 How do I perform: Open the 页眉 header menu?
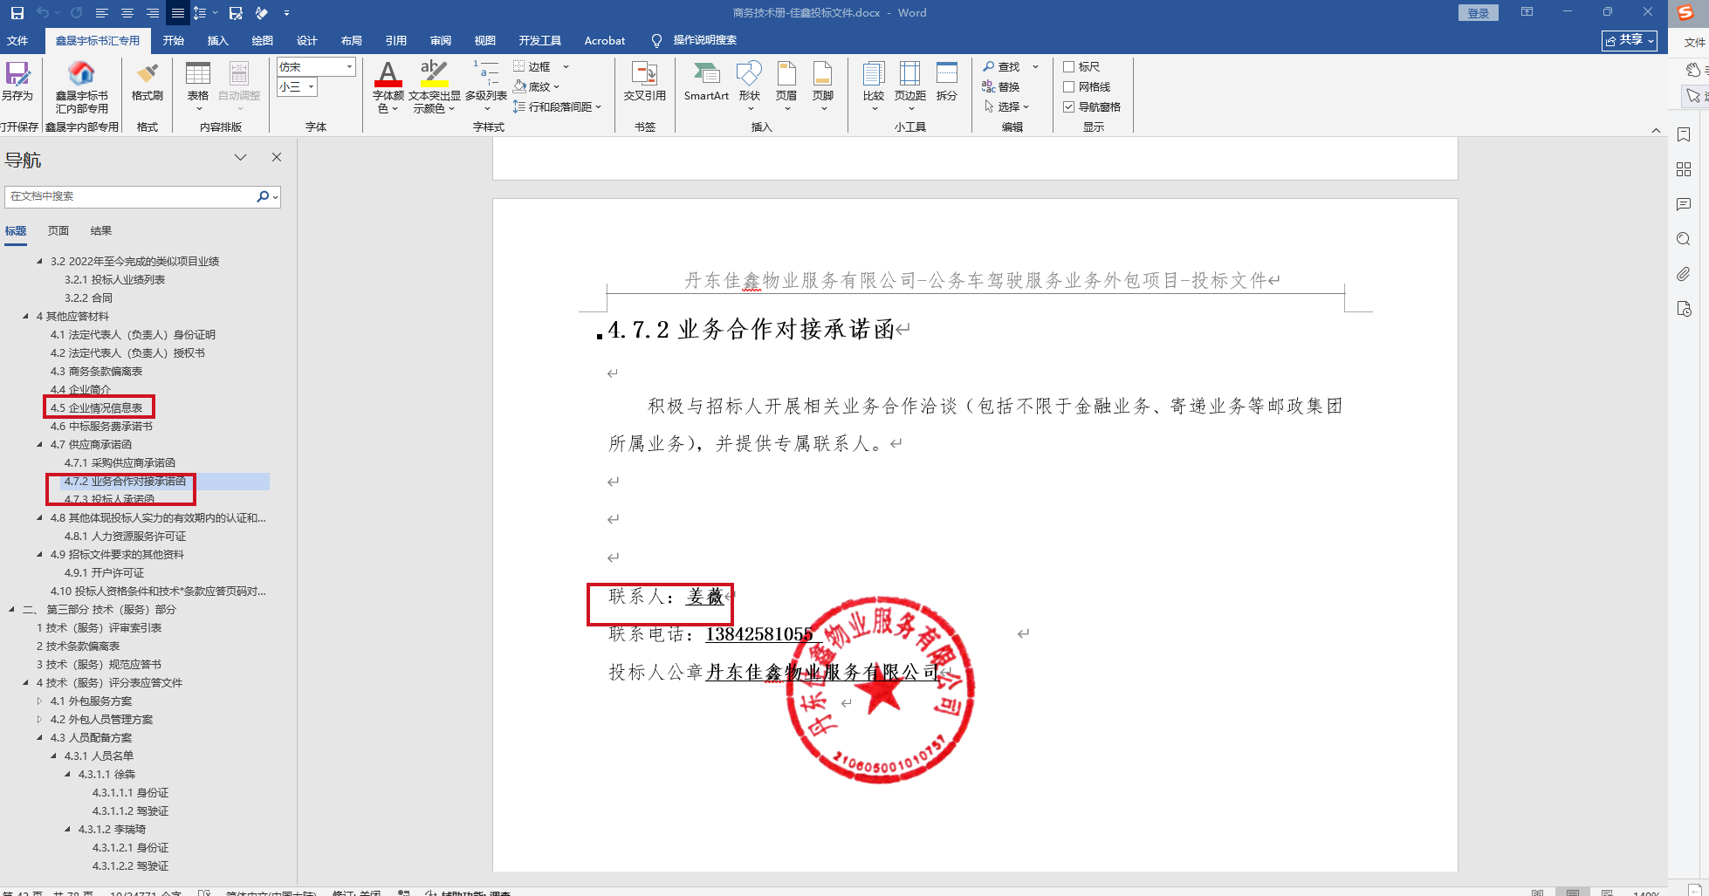click(786, 86)
